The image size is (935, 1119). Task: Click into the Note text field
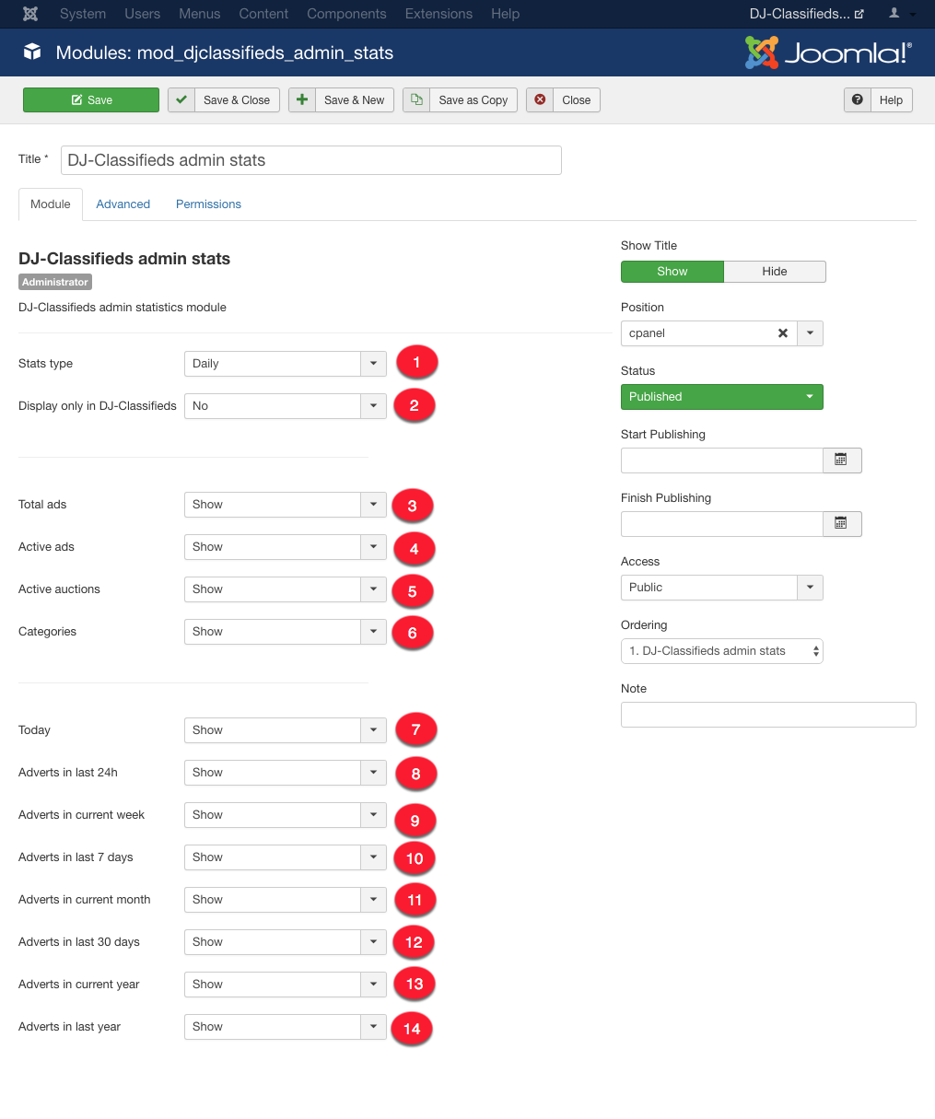click(768, 714)
